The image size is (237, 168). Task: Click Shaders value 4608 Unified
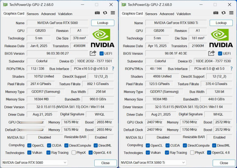[x=162, y=76]
